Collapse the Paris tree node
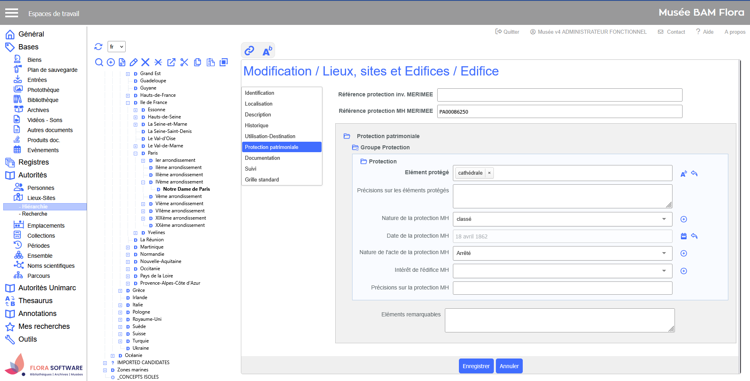Image resolution: width=750 pixels, height=381 pixels. pyautogui.click(x=136, y=153)
